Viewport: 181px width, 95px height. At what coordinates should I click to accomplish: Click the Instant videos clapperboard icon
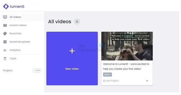pos(5,25)
